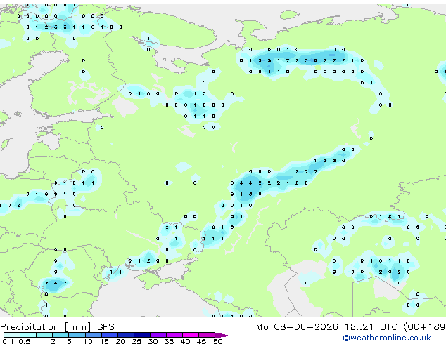Pick the legend swatch between 0.5 and 1
The image size is (446, 344).
(x=28, y=335)
